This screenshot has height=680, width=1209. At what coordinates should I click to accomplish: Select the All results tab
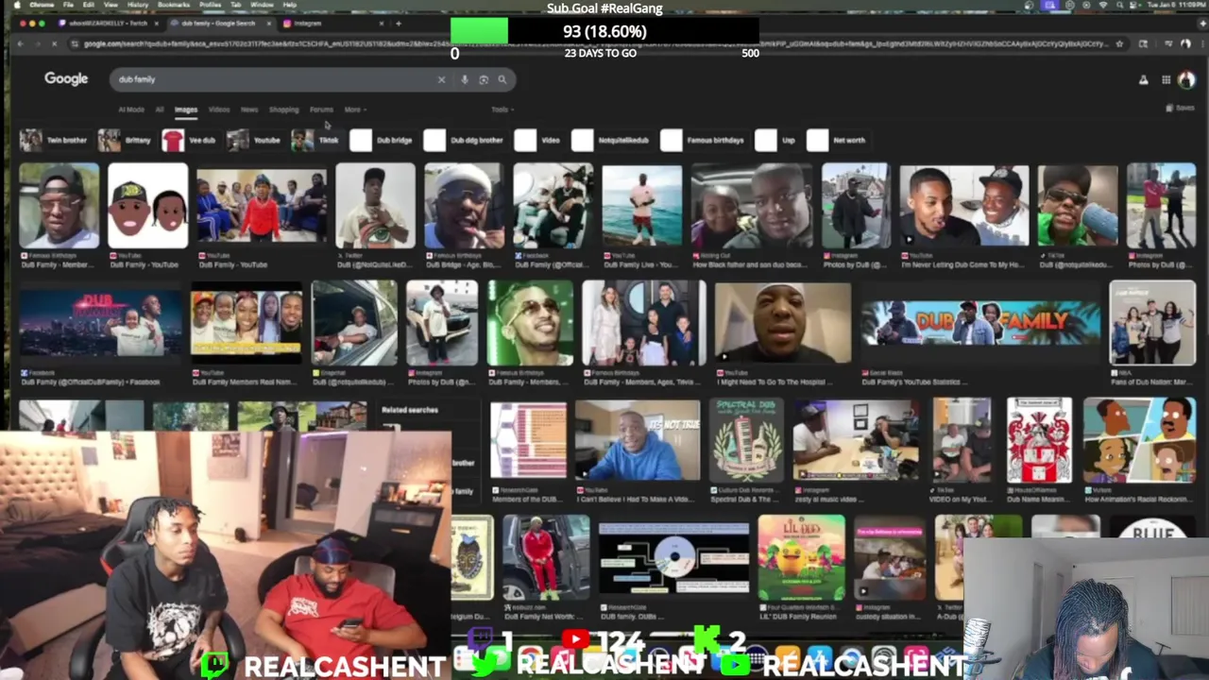[160, 110]
